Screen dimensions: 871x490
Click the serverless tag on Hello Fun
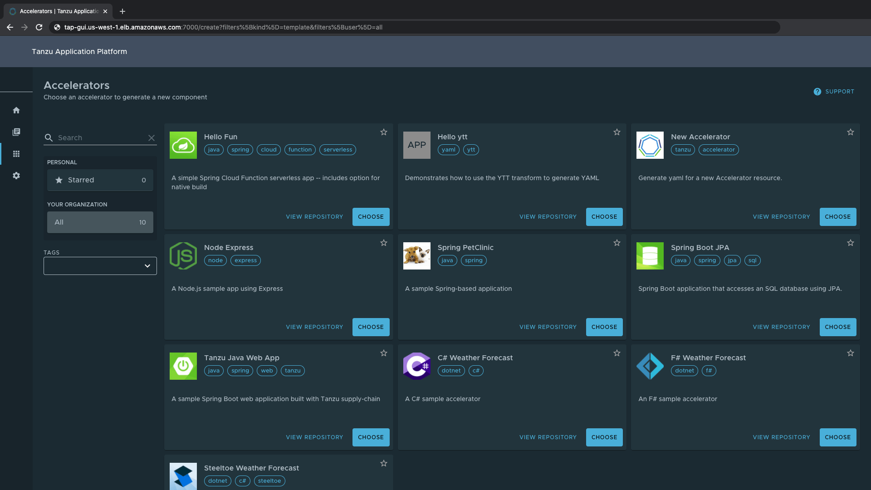(x=338, y=150)
